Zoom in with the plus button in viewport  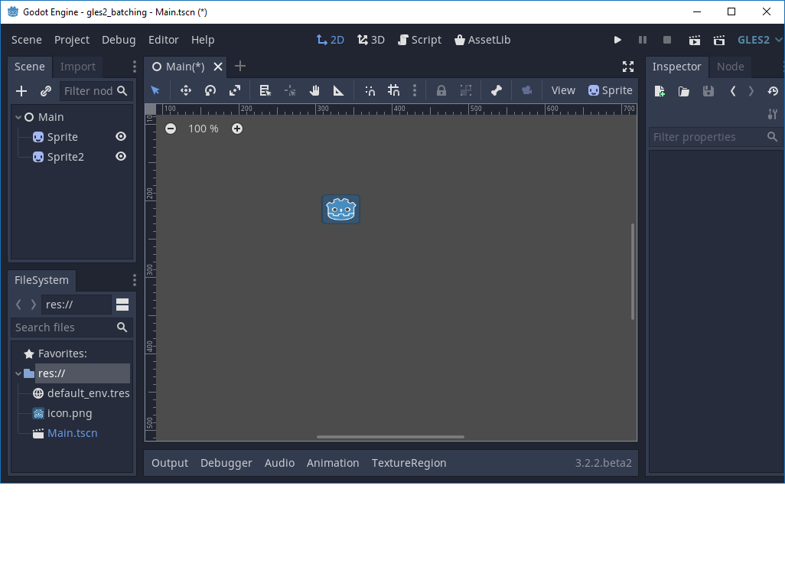pyautogui.click(x=237, y=129)
